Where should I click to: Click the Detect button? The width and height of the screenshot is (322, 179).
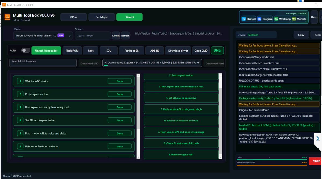click(x=116, y=36)
